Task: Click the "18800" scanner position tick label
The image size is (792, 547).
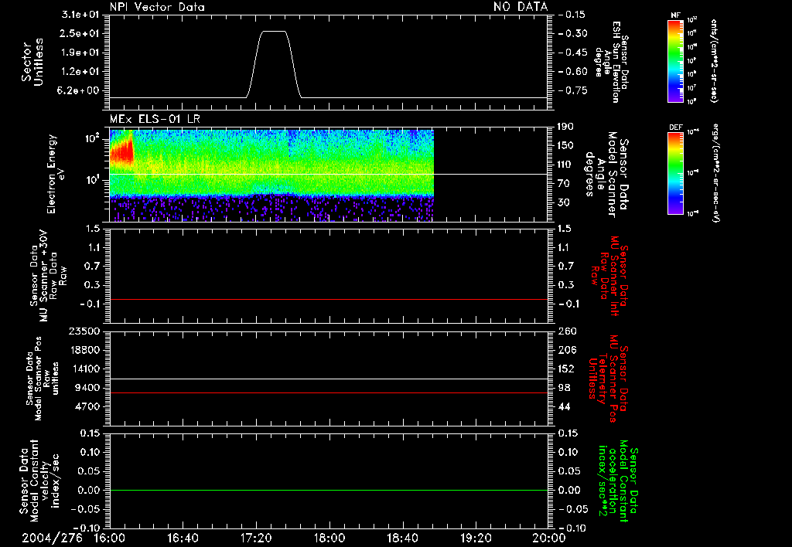Action: pos(84,350)
